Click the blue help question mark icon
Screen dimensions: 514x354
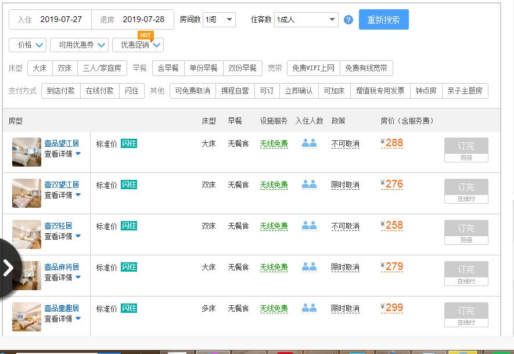point(347,19)
